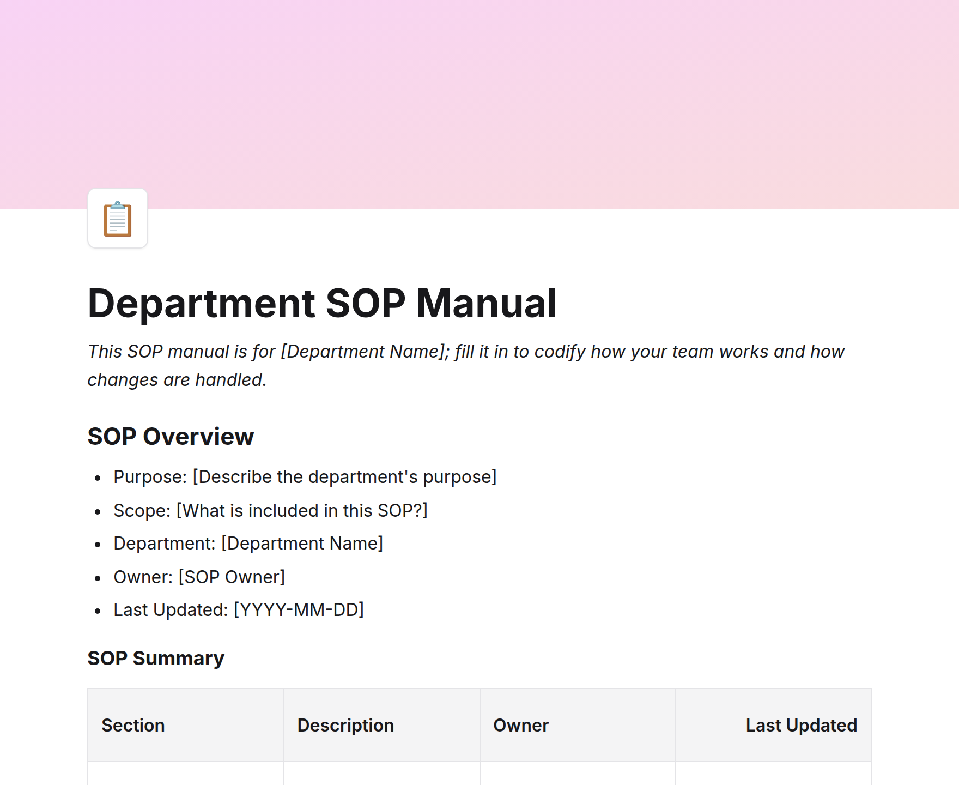Click the Department: [Department Name] bullet
Viewport: 959px width, 785px height.
tap(248, 544)
